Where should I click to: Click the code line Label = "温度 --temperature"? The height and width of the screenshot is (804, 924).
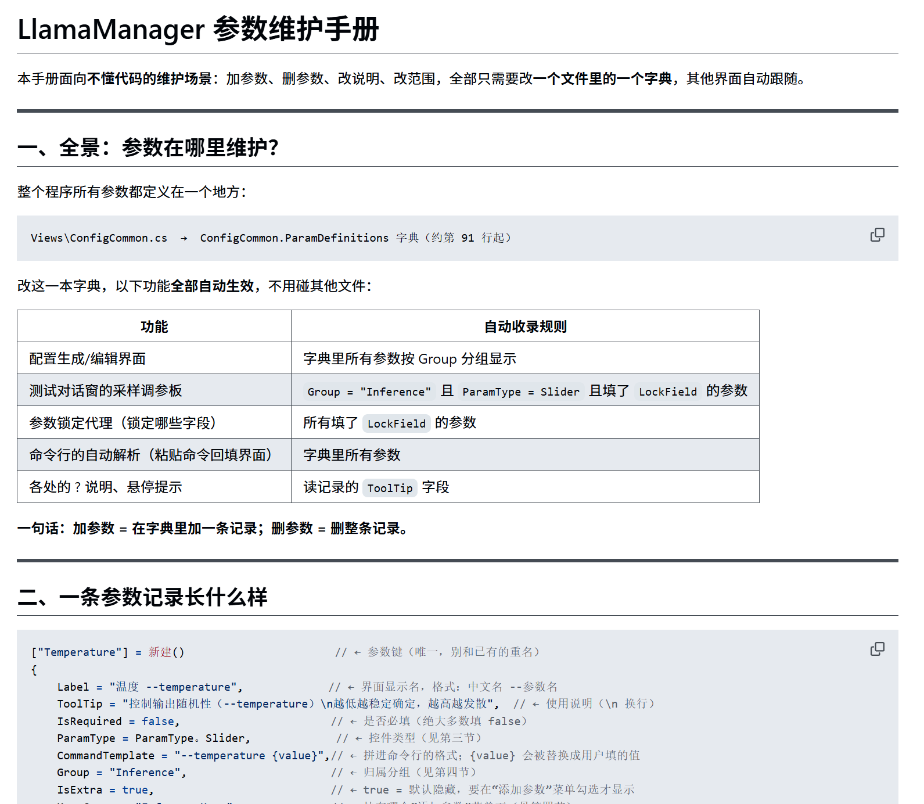(x=150, y=687)
